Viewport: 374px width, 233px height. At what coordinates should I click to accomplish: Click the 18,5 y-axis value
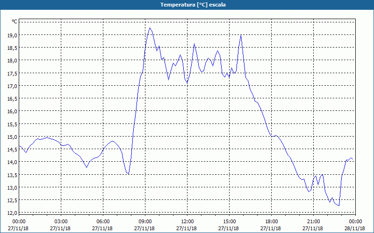tap(13, 48)
